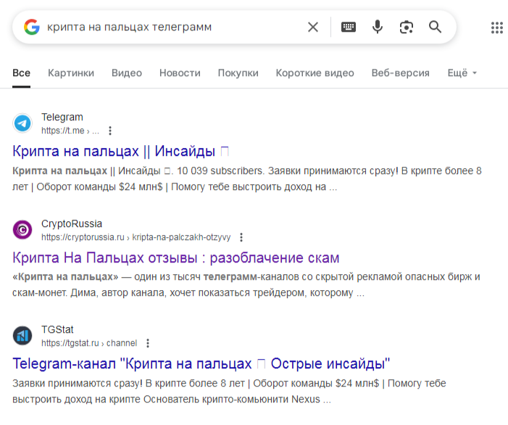This screenshot has height=425, width=508.
Task: Click the cryptorussia.ru URL breadcrumb
Action: click(x=136, y=237)
